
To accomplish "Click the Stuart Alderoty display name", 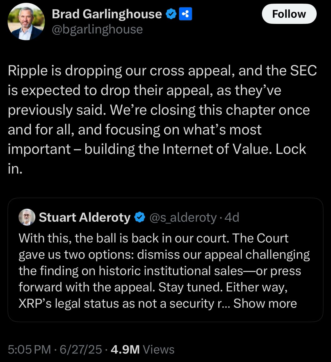I will 85,217.
